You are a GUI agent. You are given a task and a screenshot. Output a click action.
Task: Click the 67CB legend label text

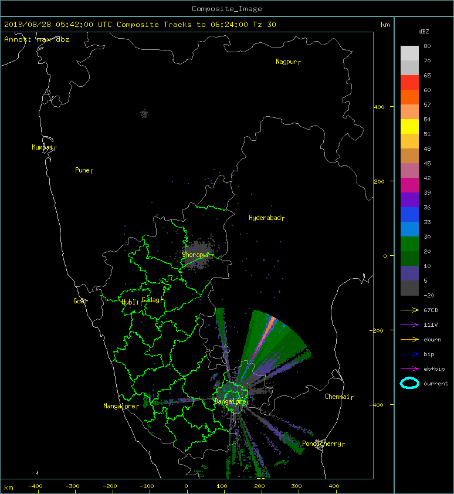coord(431,310)
